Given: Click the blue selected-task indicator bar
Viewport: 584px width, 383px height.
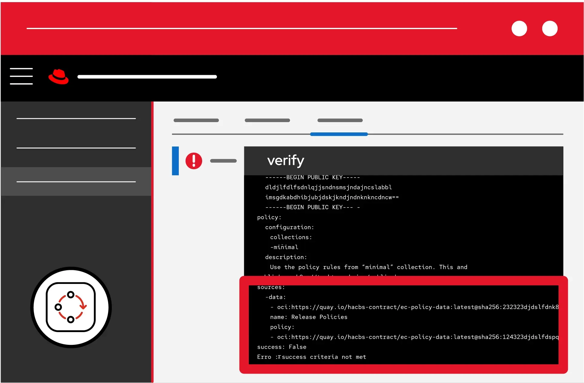Looking at the screenshot, I should click(175, 161).
